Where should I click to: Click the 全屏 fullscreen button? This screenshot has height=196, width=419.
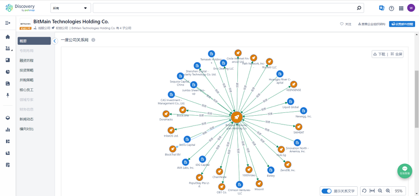pyautogui.click(x=397, y=54)
